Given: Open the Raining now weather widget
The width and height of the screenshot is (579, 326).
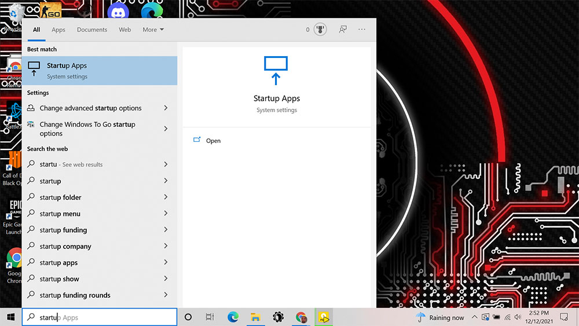Looking at the screenshot, I should 439,317.
